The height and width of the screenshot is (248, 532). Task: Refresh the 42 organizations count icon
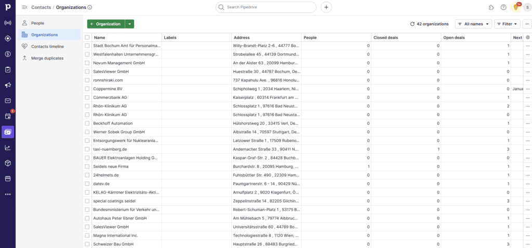click(412, 24)
